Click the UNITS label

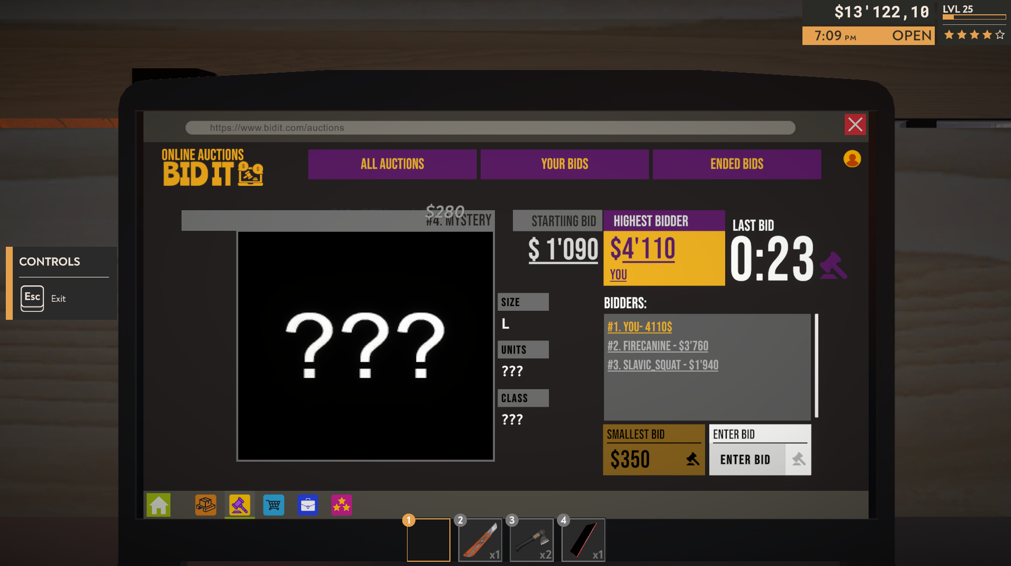[523, 350]
